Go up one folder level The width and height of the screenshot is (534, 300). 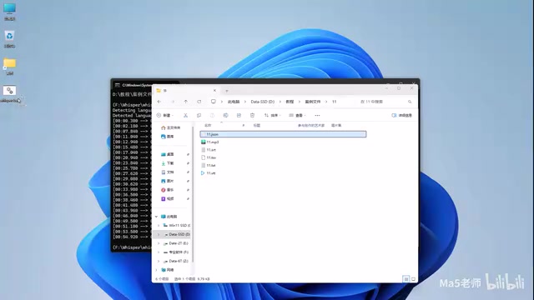(x=185, y=102)
